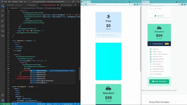Click the WSL: Ubuntu remote indicator
Screen dimensions: 187x105
[x=6, y=104]
